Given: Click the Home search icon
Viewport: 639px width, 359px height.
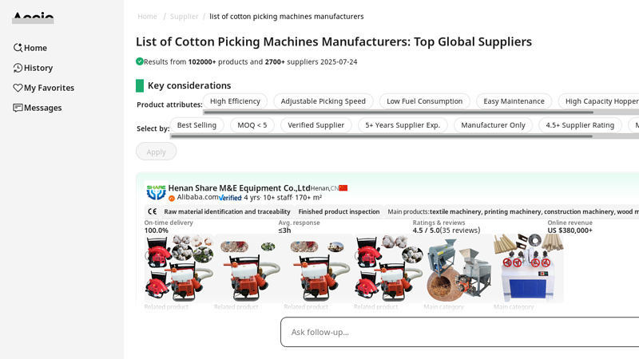Looking at the screenshot, I should (x=18, y=48).
